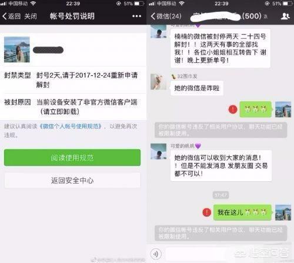Viewport: 294px width, 263px height.
Task: Tap the 楠楠的微信被封停两天 message bubble
Action: click(220, 48)
